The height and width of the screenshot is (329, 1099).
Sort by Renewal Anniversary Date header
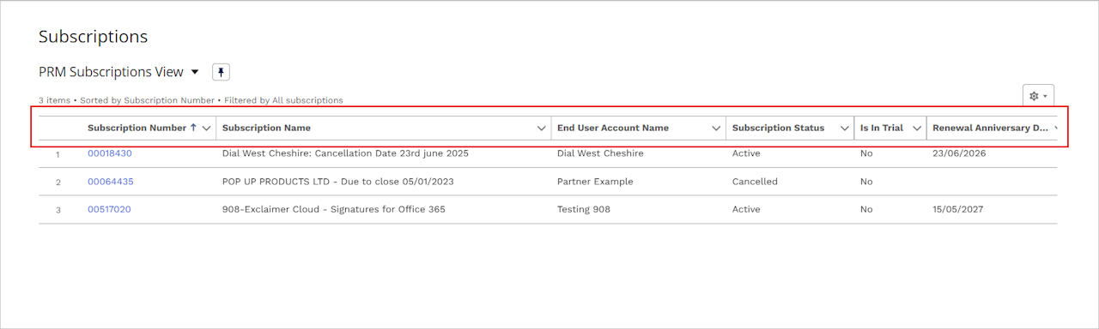pyautogui.click(x=991, y=128)
